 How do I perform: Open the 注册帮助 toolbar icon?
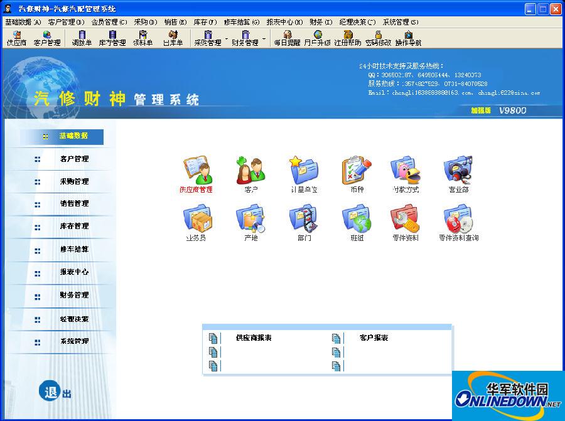[348, 38]
